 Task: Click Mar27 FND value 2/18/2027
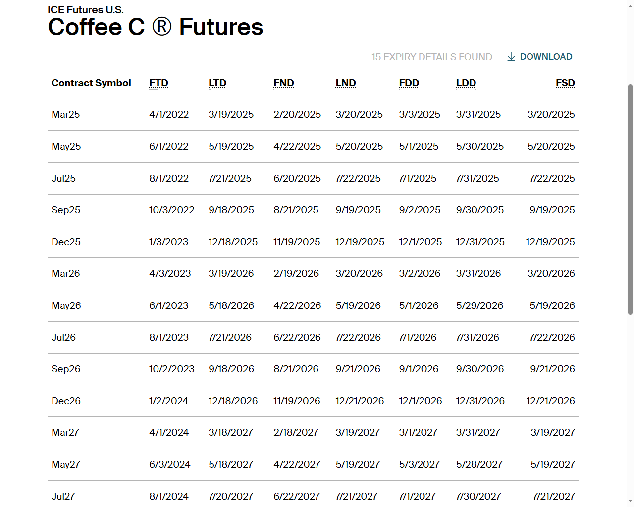tap(296, 432)
